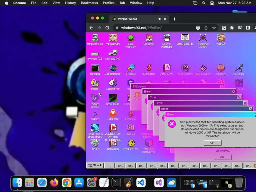Launch the Byte Beat icon

click(113, 99)
